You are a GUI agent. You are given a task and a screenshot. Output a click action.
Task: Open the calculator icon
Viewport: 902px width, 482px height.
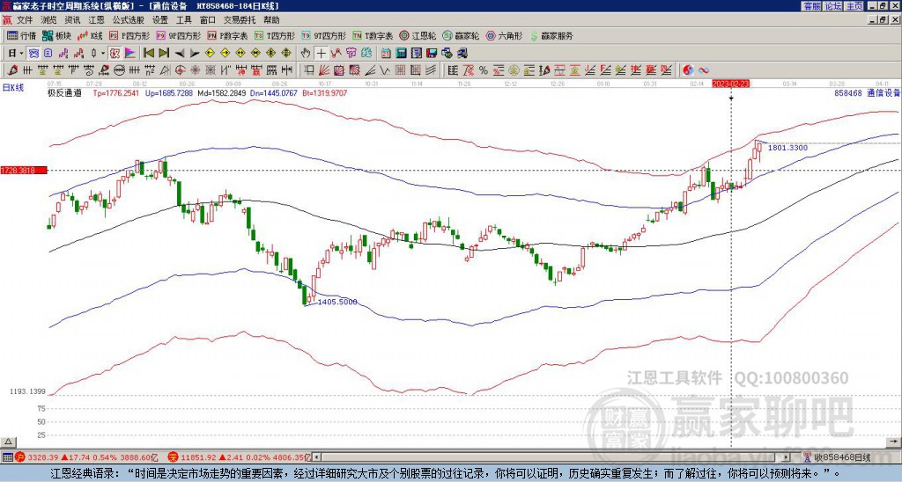coord(401,54)
